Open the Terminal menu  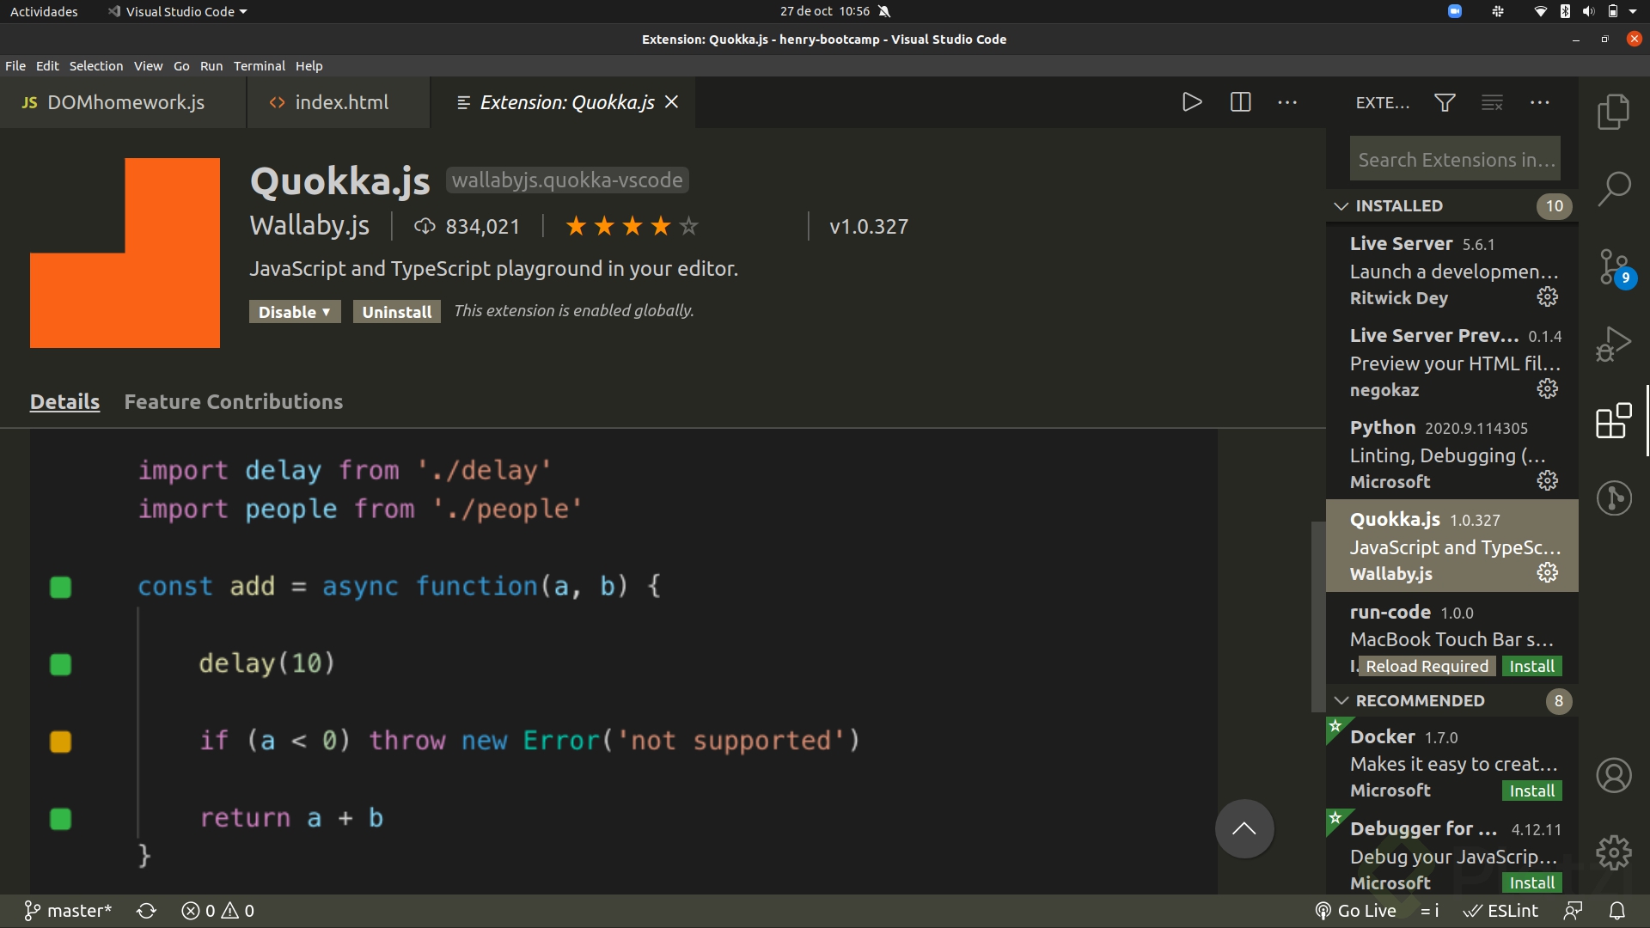pyautogui.click(x=260, y=66)
